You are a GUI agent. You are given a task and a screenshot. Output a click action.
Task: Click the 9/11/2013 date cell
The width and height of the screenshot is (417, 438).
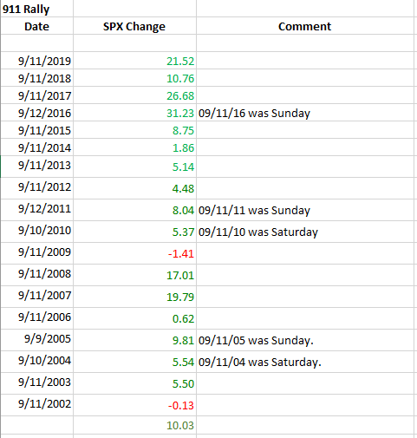click(36, 167)
